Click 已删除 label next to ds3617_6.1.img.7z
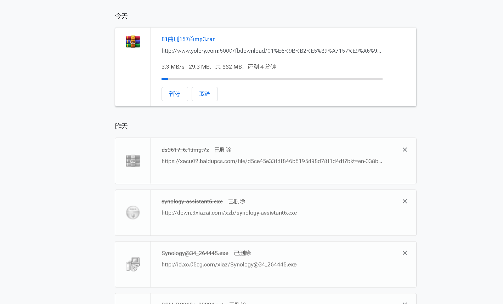The width and height of the screenshot is (503, 304). pyautogui.click(x=223, y=150)
